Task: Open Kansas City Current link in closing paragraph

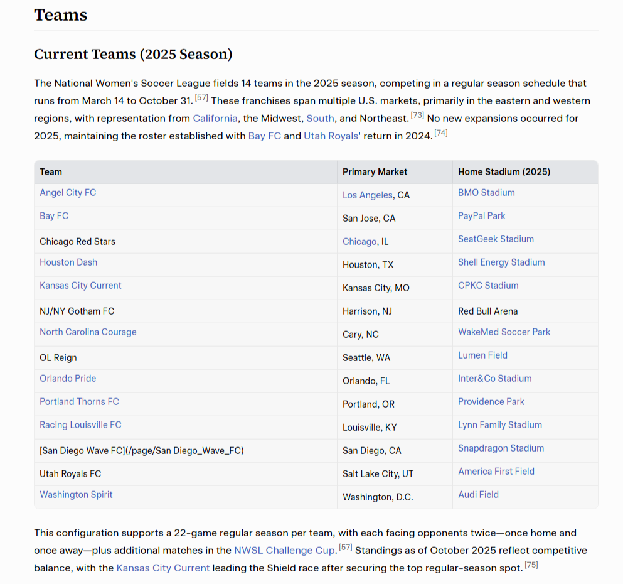Action: point(163,568)
